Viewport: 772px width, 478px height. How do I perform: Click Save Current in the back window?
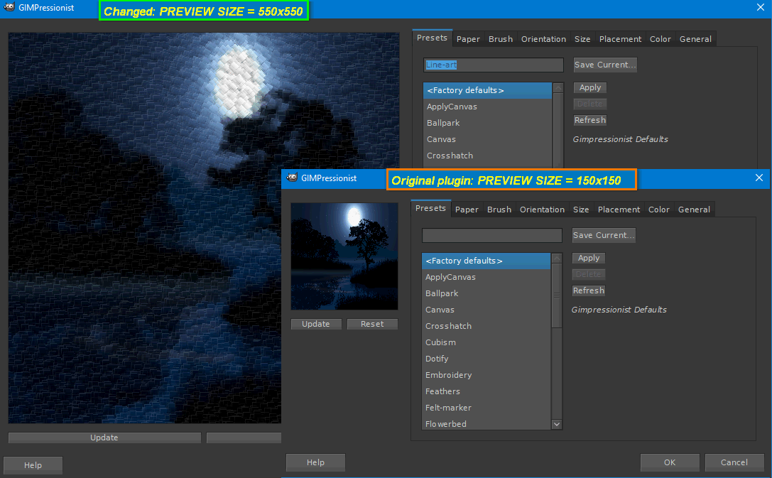pyautogui.click(x=604, y=65)
